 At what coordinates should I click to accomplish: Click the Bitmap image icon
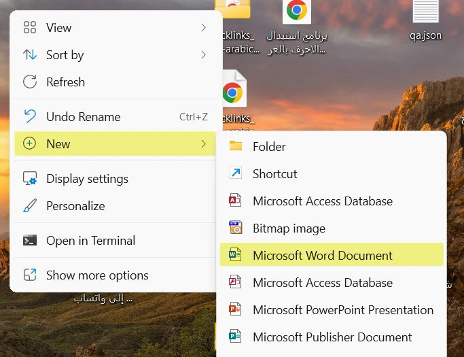point(236,228)
